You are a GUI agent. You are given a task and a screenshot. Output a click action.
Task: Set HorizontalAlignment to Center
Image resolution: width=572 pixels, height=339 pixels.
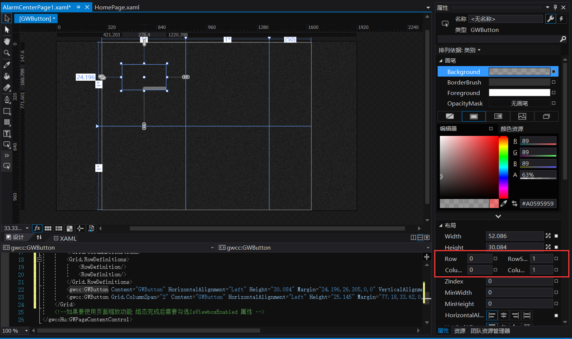(x=504, y=315)
